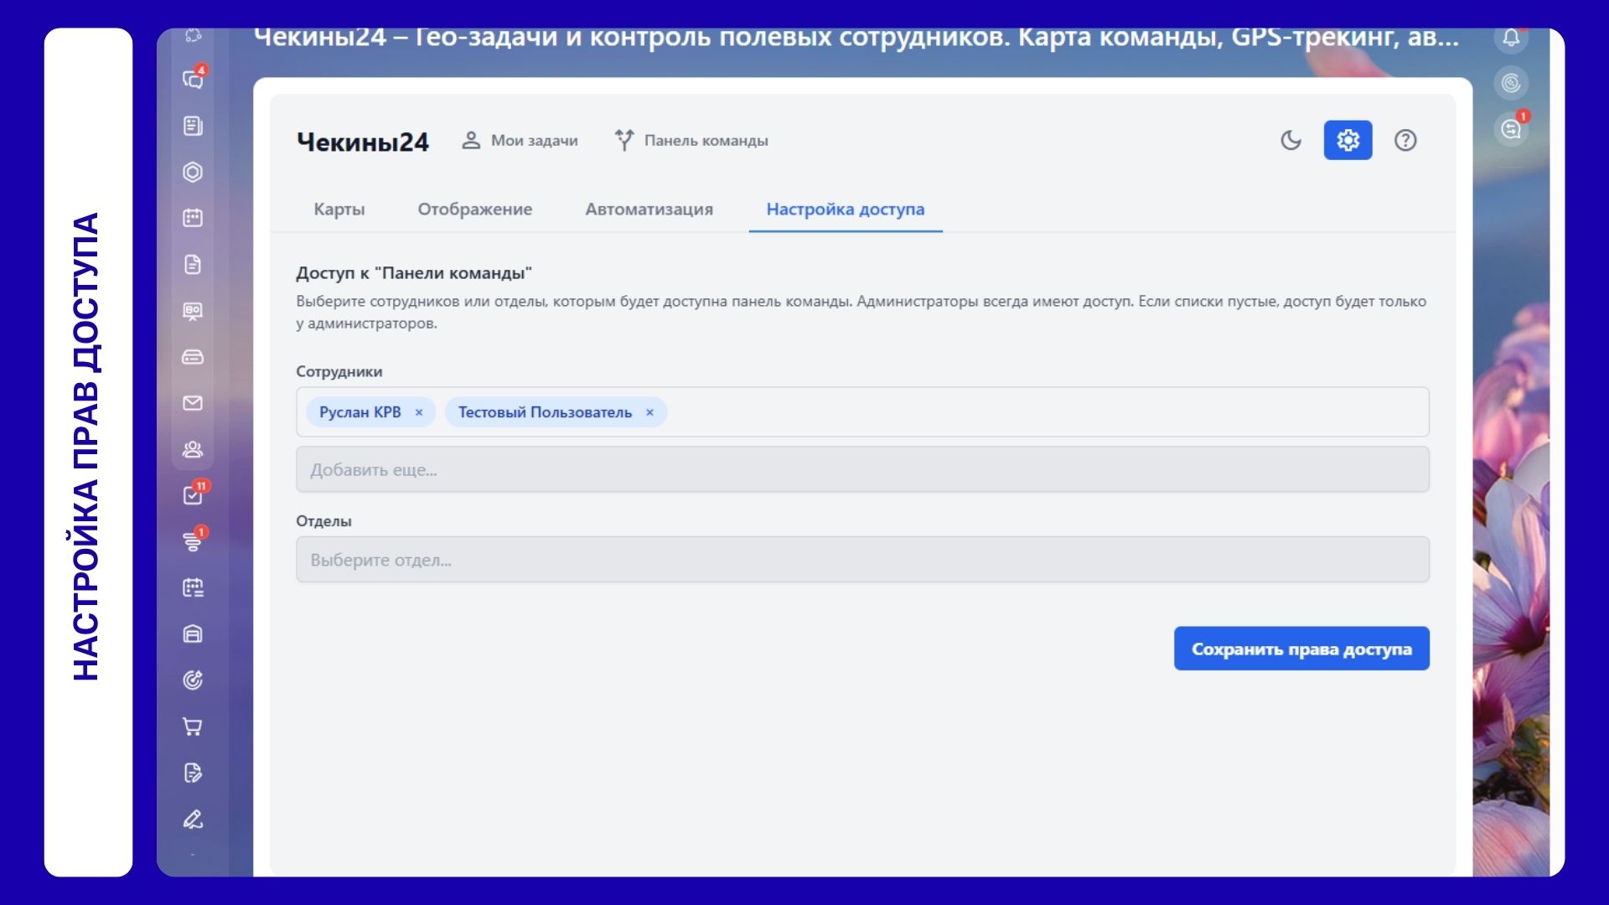
Task: Open settings with the blue gear icon
Action: (x=1348, y=140)
